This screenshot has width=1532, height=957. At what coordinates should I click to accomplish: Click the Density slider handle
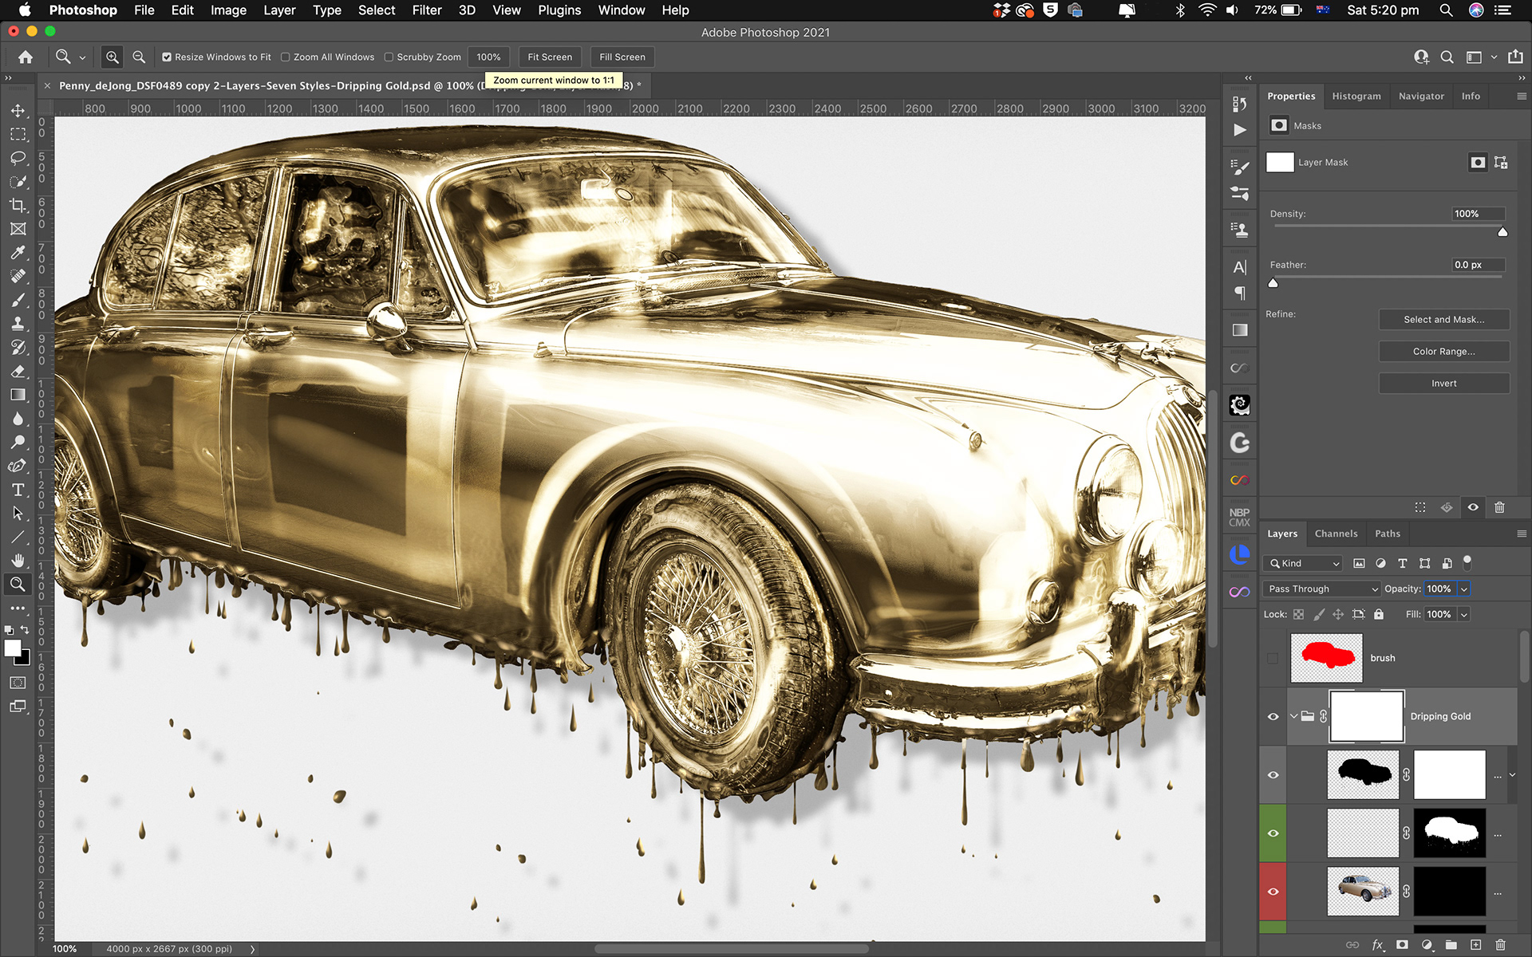point(1502,232)
